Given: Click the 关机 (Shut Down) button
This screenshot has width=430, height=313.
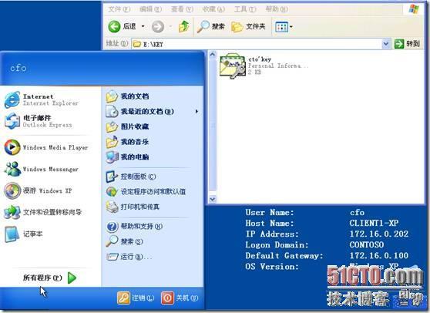Looking at the screenshot, I should click(180, 298).
